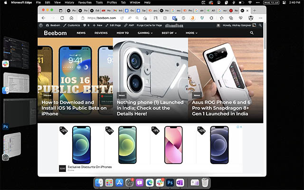Go to the browser home page icon
Image resolution: width=304 pixels, height=190 pixels.
click(x=71, y=18)
